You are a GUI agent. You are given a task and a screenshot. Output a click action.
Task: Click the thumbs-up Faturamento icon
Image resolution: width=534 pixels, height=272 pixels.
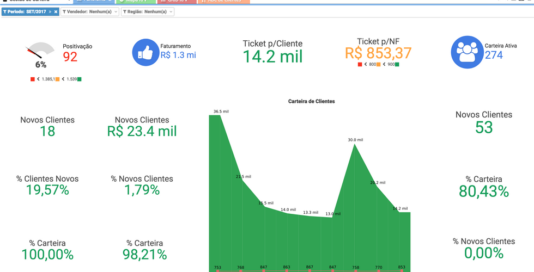pyautogui.click(x=146, y=52)
